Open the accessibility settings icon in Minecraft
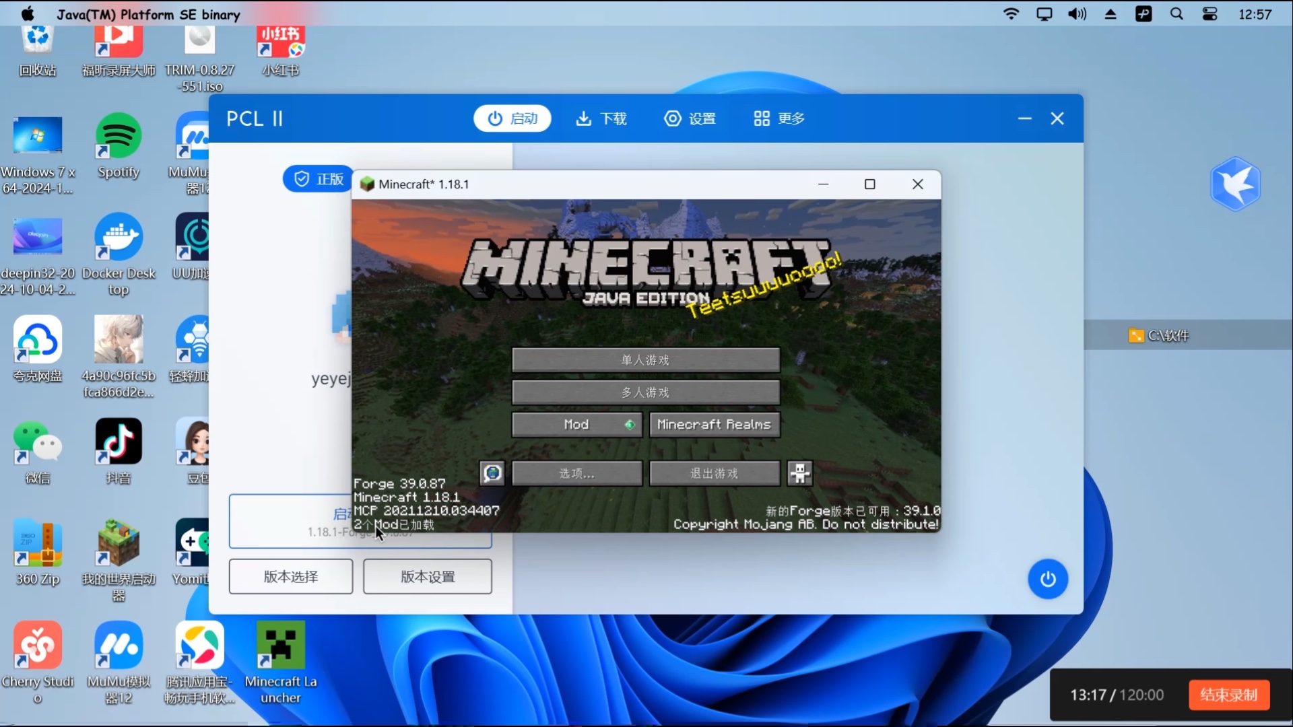Image resolution: width=1293 pixels, height=727 pixels. click(x=800, y=473)
